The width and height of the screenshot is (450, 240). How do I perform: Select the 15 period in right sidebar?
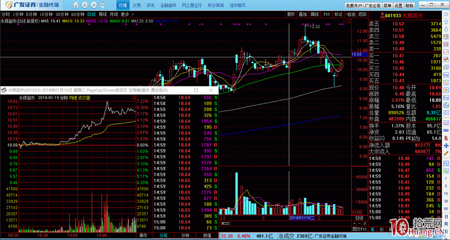[x=446, y=194]
